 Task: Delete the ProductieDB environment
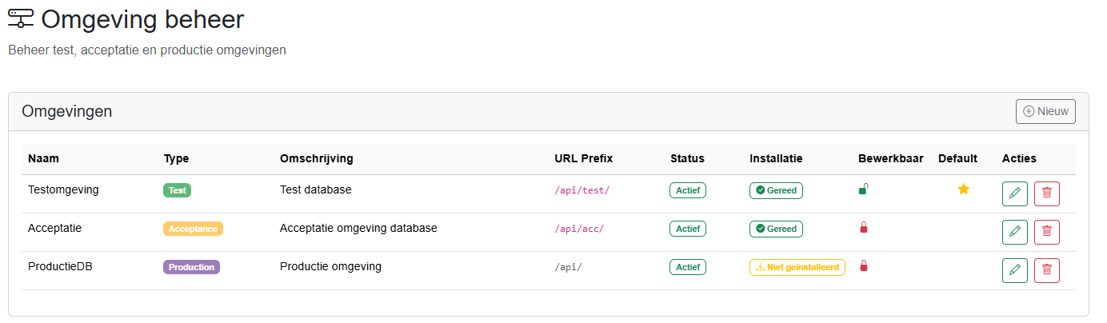coord(1046,270)
